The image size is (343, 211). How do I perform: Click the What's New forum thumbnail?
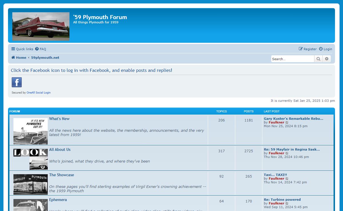pos(31,131)
